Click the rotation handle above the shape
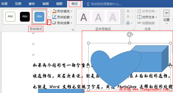The image size is (173, 93). [x=130, y=35]
